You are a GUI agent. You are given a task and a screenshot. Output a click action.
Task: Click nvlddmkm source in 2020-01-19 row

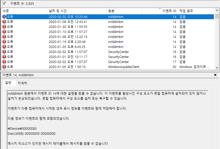[x=116, y=42]
